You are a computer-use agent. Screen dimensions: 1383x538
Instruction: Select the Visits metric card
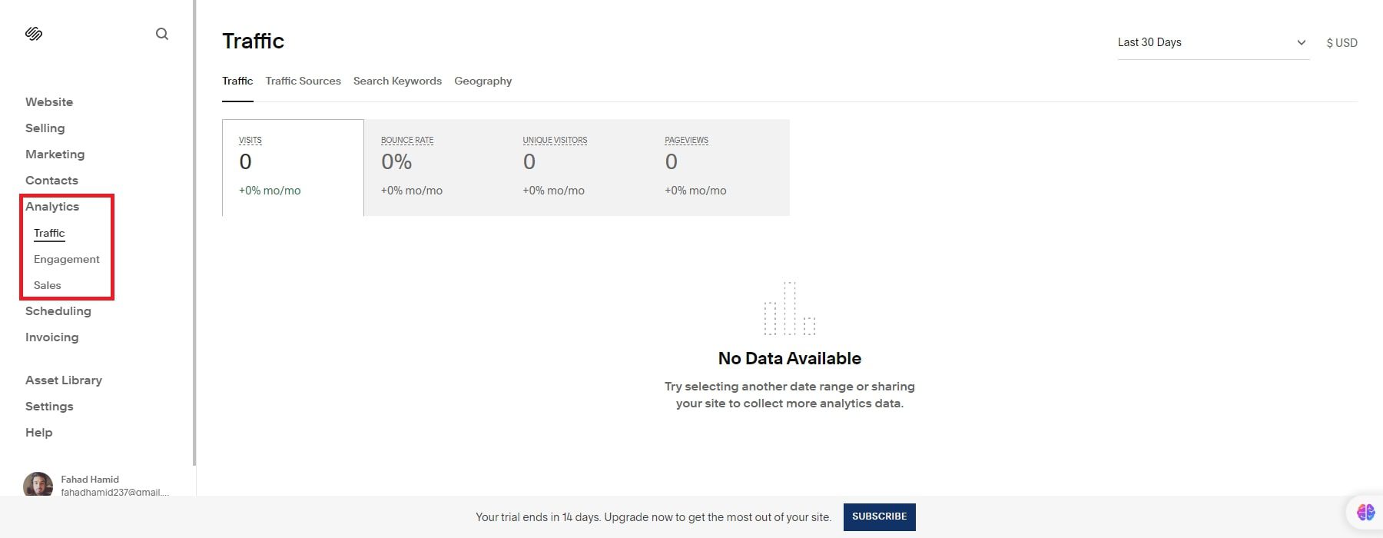pos(293,168)
